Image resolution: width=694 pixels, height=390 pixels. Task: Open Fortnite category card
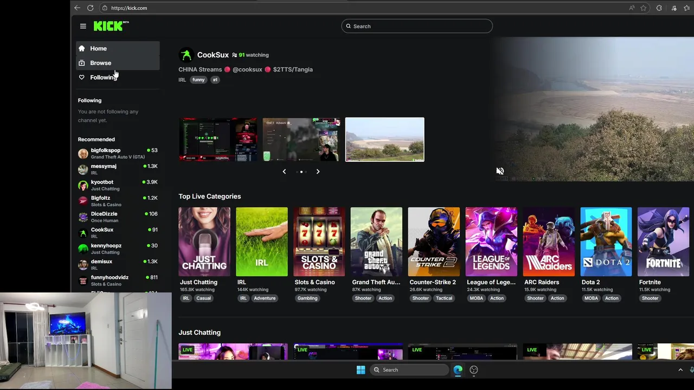coord(664,242)
